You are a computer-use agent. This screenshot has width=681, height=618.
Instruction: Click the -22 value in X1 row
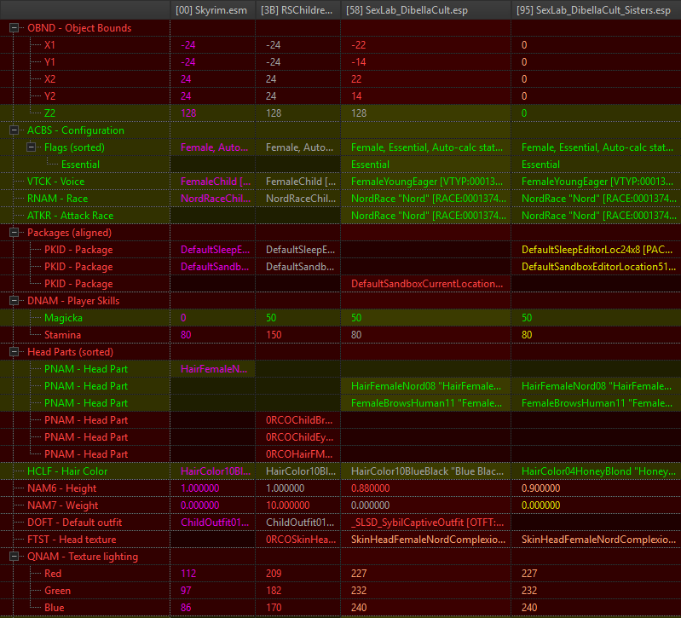pos(359,45)
